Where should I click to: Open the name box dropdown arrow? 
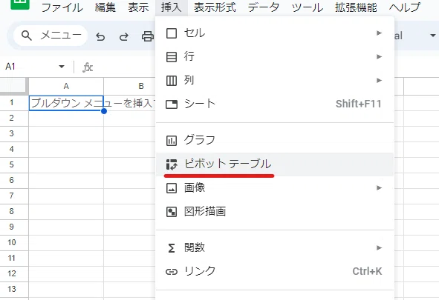coord(62,67)
